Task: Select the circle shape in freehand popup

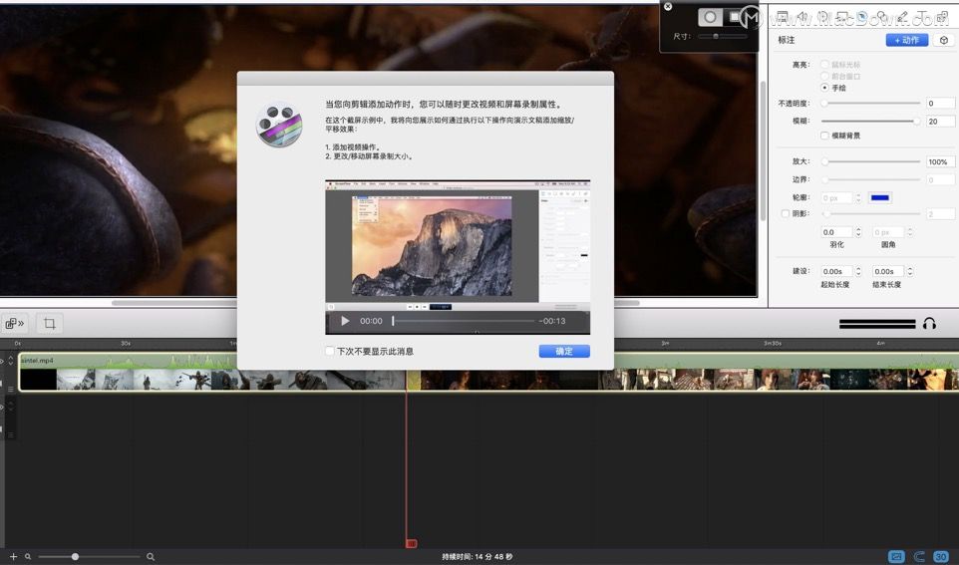Action: click(x=710, y=17)
